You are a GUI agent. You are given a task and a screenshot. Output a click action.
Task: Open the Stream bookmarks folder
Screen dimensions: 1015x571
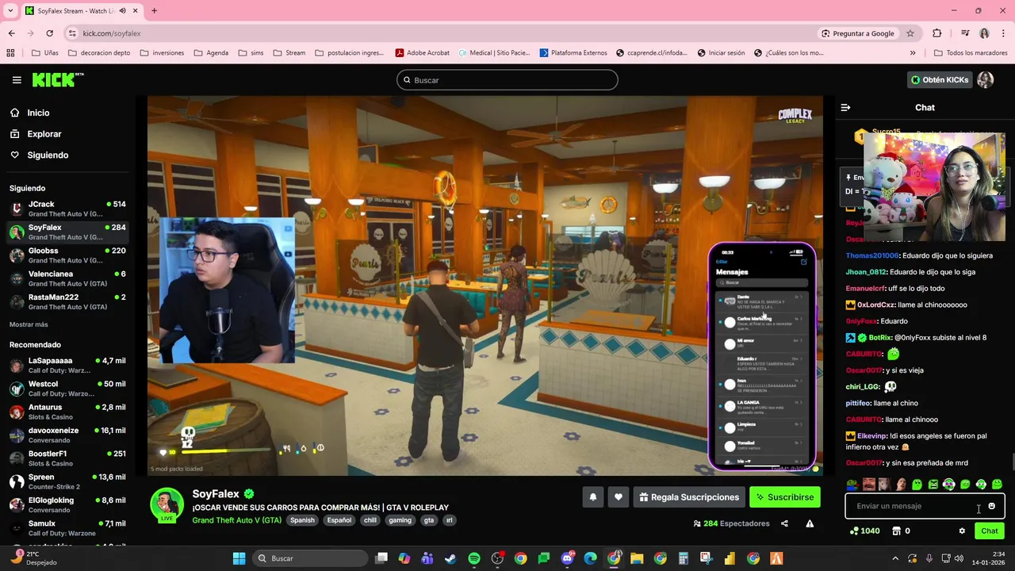(x=289, y=53)
